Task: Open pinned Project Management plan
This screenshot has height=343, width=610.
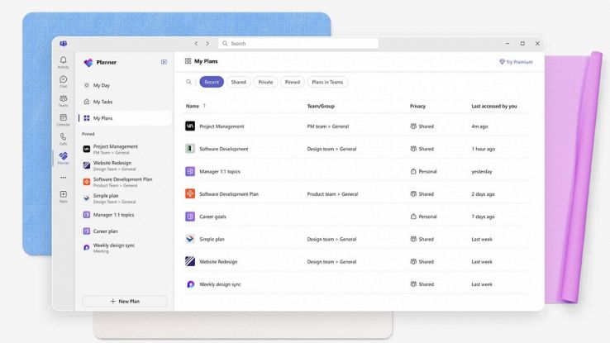Action: [125, 150]
